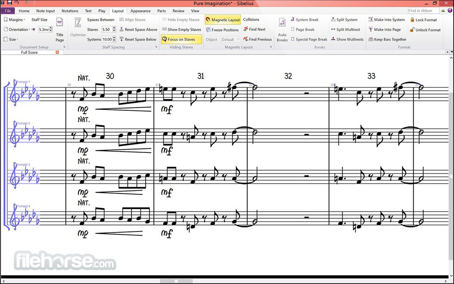This screenshot has width=454, height=284.
Task: Open the page Size dropdown
Action: tap(11, 40)
